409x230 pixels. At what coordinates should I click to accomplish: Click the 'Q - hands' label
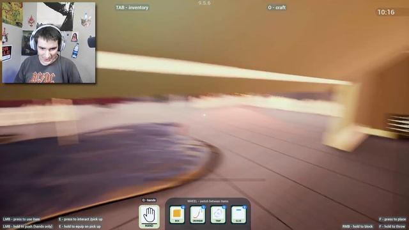(x=149, y=200)
